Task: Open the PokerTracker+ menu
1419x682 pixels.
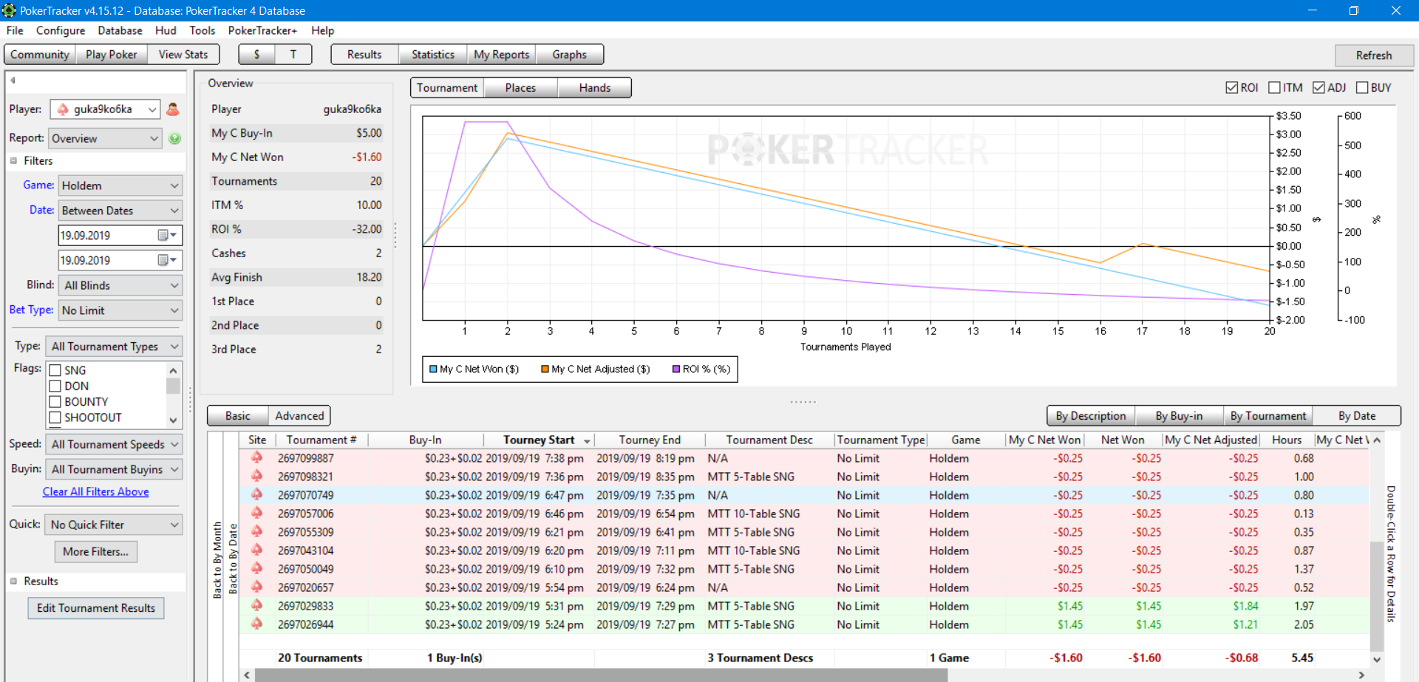Action: [x=262, y=30]
